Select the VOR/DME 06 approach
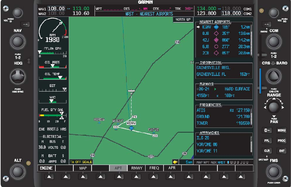 coord(207,144)
